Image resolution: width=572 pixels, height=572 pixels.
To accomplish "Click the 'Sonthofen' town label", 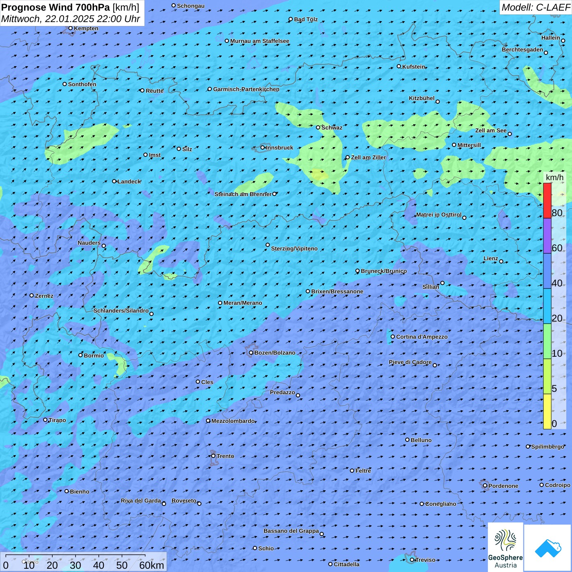I will (82, 84).
